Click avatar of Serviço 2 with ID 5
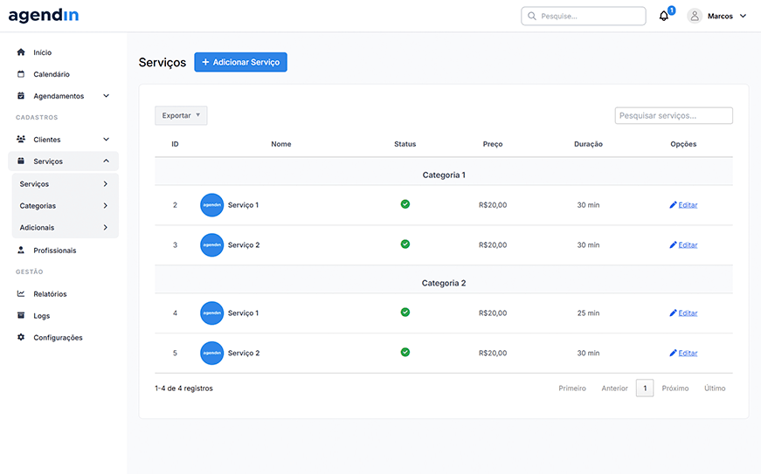 click(x=211, y=353)
